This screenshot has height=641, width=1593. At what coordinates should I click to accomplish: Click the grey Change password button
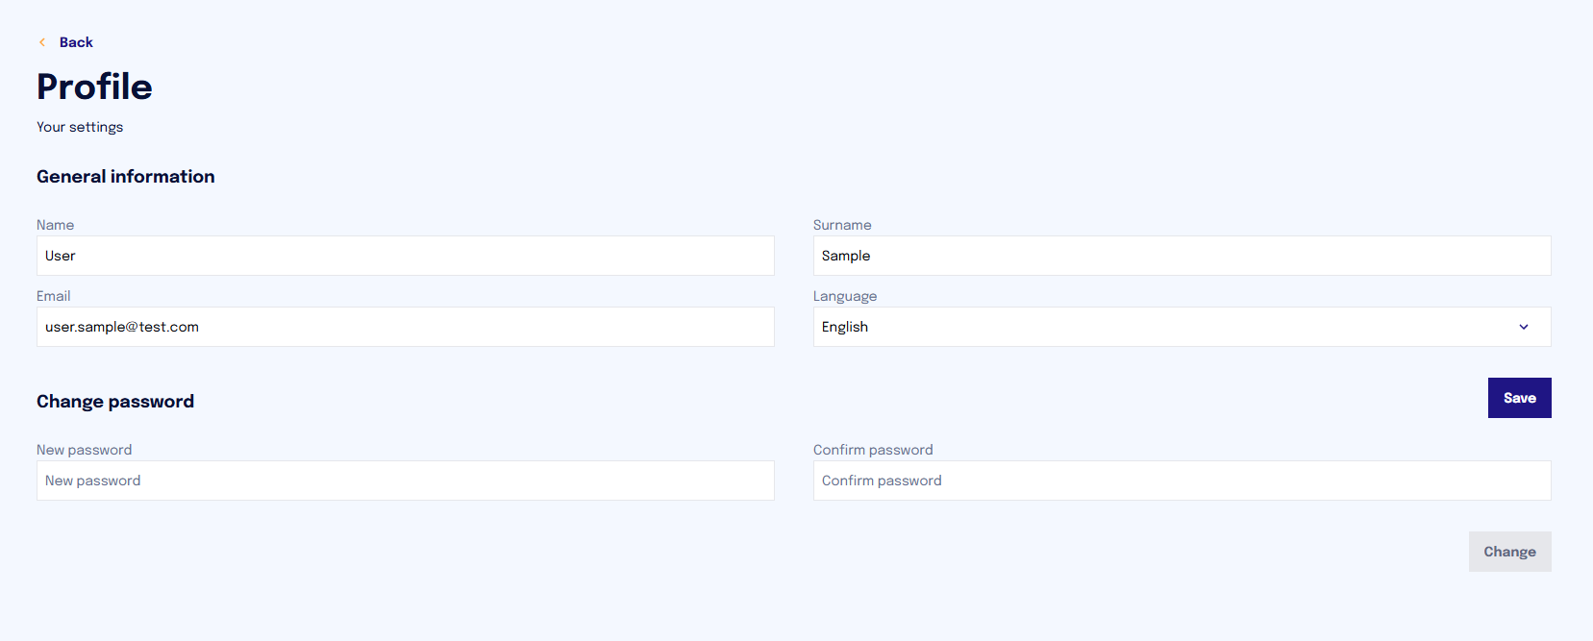point(1510,552)
